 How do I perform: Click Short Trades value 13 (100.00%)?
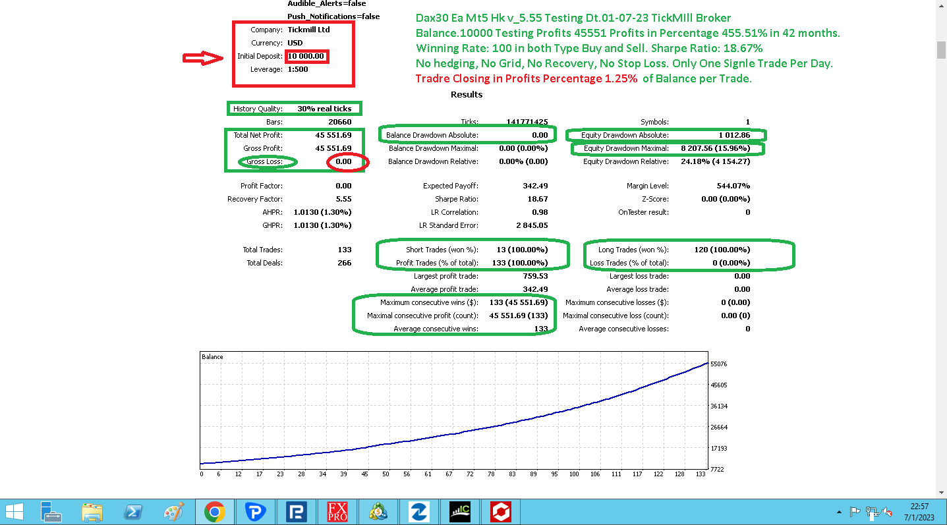[522, 250]
